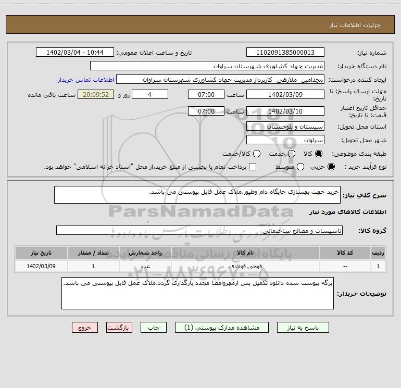
Task: Click the شماره نیاز field 1102091385000013
Action: pyautogui.click(x=285, y=53)
